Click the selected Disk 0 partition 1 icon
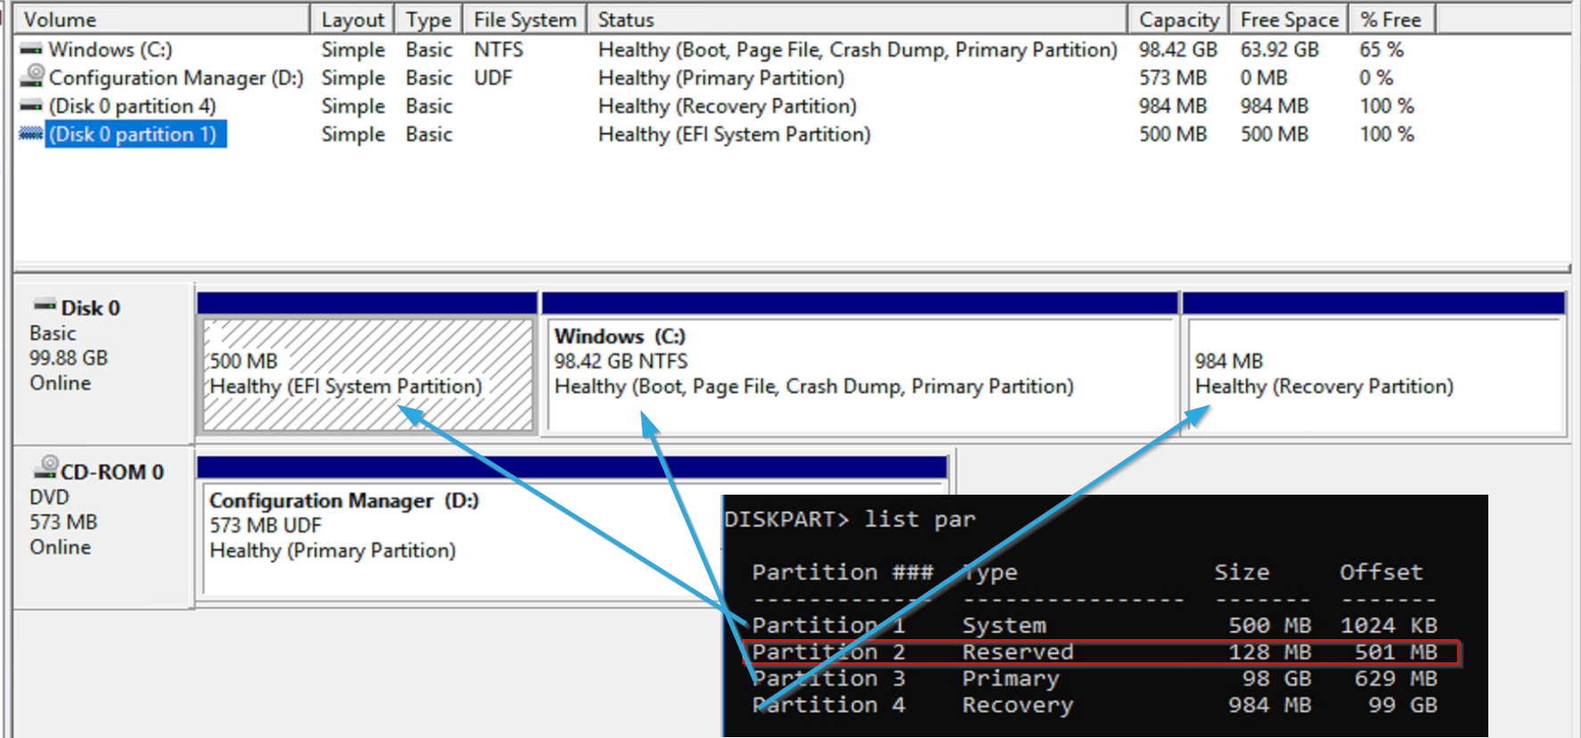This screenshot has height=738, width=1581. pos(31,135)
